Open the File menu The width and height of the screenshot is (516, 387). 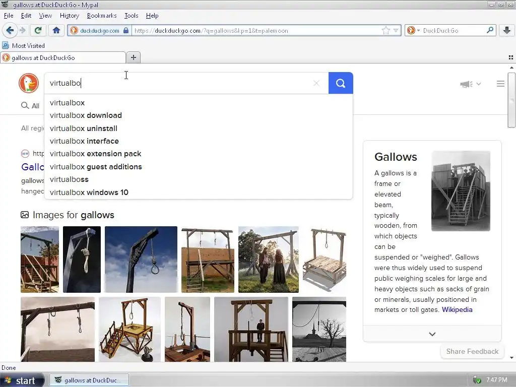(x=9, y=16)
